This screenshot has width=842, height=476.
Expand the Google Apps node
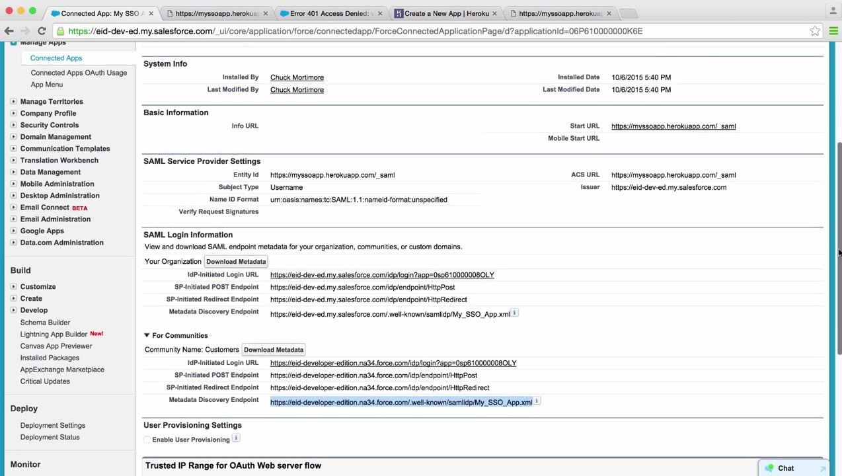click(x=13, y=231)
